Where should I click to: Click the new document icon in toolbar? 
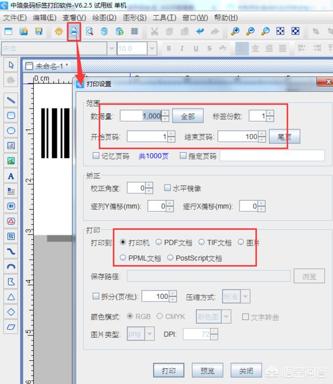(9, 31)
